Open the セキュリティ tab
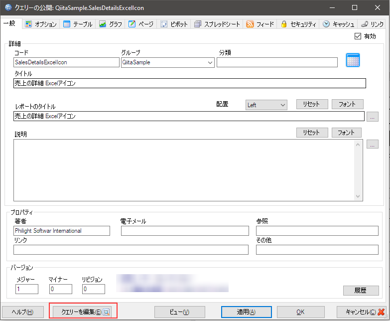Image resolution: width=390 pixels, height=321 pixels. point(298,24)
